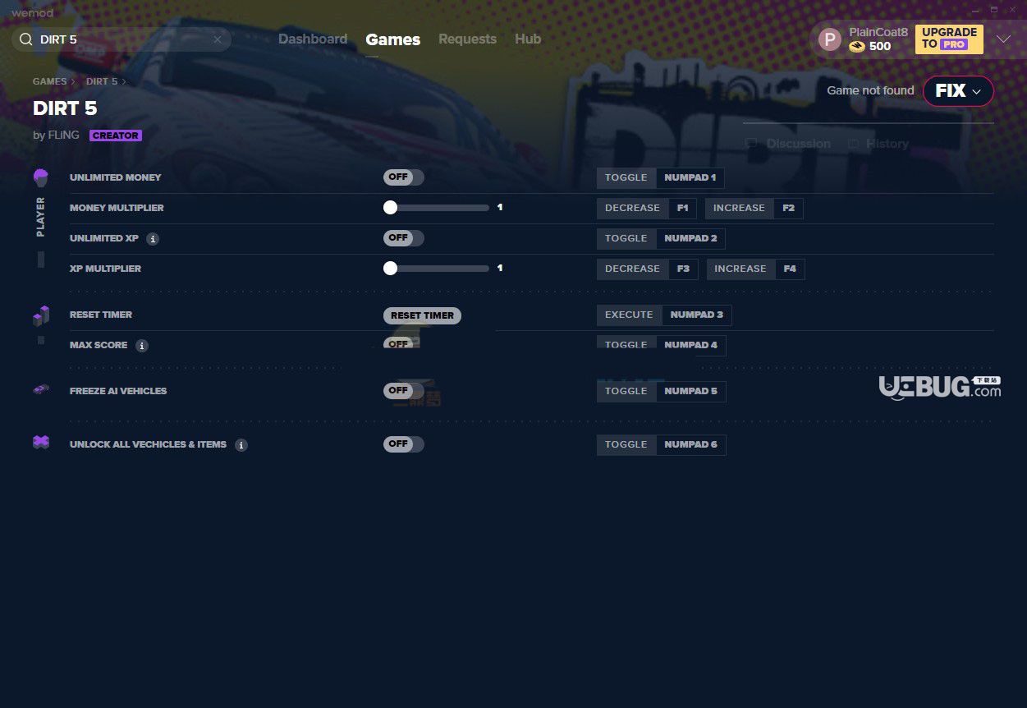Image resolution: width=1027 pixels, height=708 pixels.
Task: Click the Unlimited XP info icon
Action: tap(153, 239)
